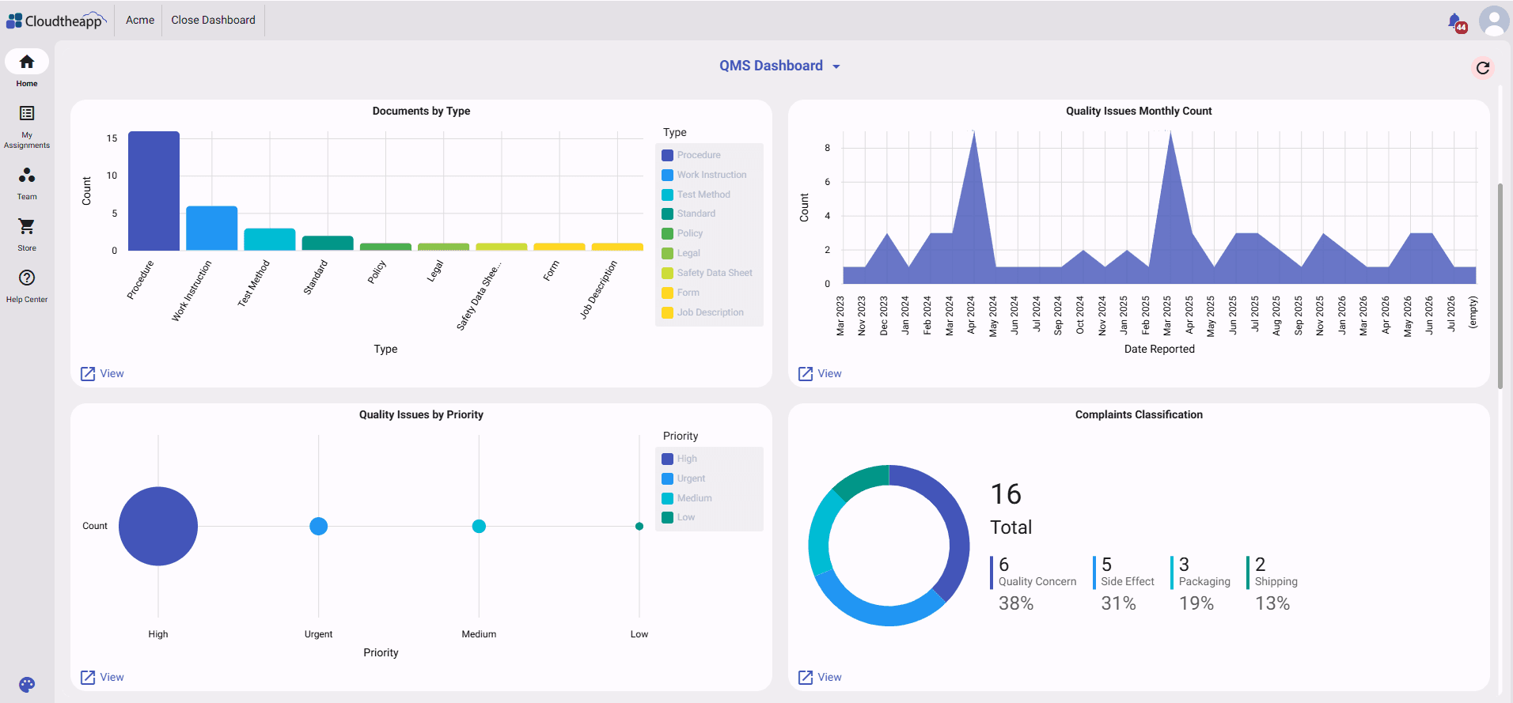The width and height of the screenshot is (1513, 703).
Task: Toggle Low priority legend entry
Action: (x=678, y=517)
